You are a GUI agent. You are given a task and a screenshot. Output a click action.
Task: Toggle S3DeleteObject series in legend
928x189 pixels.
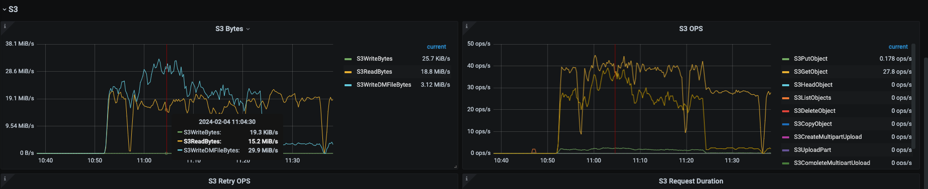814,111
